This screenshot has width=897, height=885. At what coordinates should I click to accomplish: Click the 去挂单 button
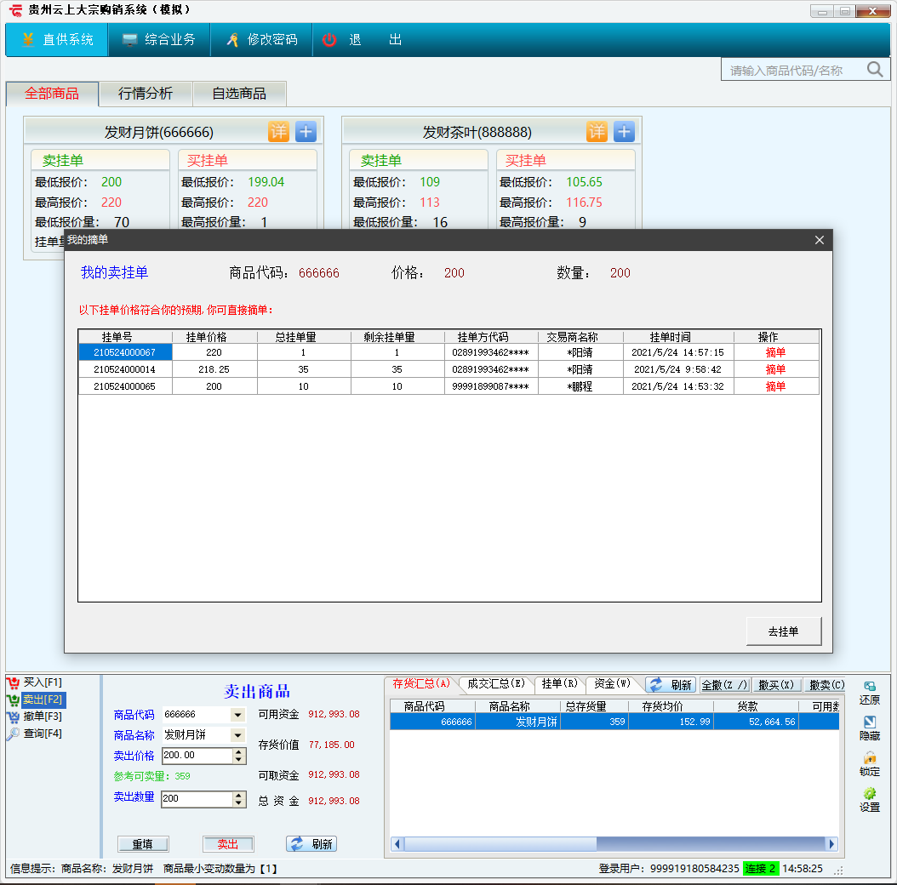click(x=784, y=631)
